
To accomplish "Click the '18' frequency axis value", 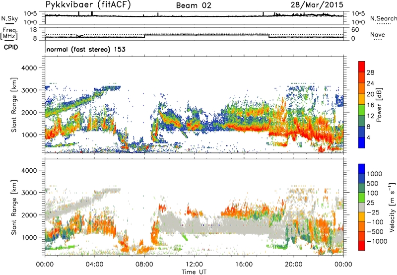I will click(x=33, y=30).
